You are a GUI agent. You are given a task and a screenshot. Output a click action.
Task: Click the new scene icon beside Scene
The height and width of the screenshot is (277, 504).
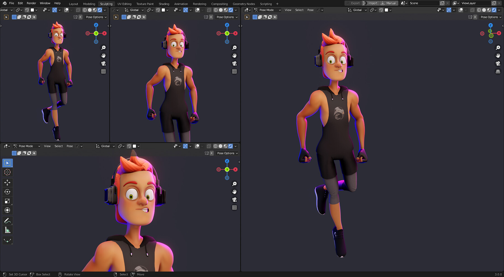(442, 3)
